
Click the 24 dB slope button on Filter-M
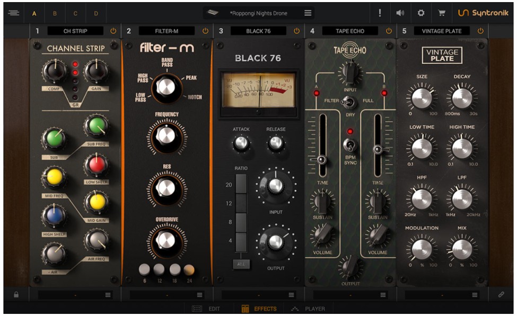tap(189, 270)
